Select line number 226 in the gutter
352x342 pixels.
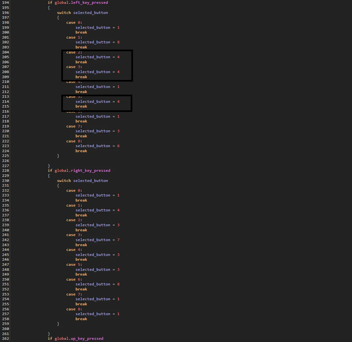click(x=6, y=161)
